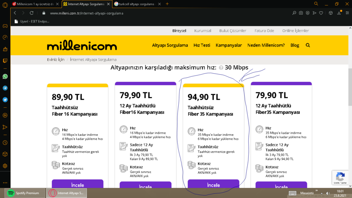Click İncele on 12 Ay Taahhütlü Fiber35 card
Image resolution: width=352 pixels, height=198 pixels.
281,185
